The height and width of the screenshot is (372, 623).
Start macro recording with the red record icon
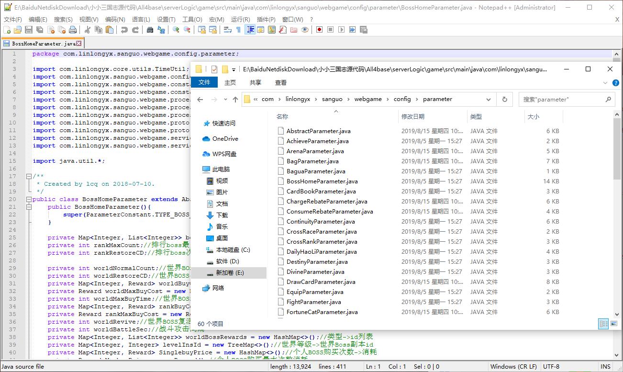click(319, 30)
